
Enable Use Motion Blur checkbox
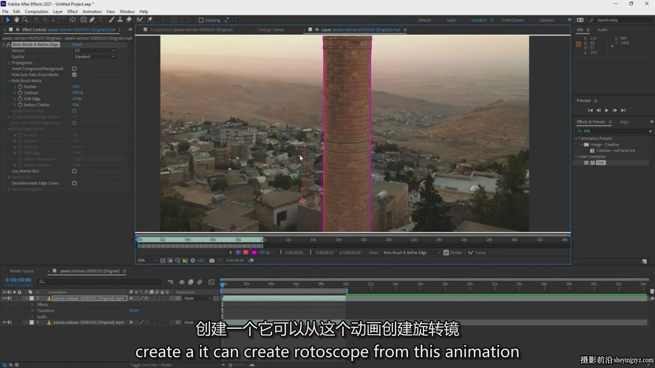pyautogui.click(x=74, y=171)
